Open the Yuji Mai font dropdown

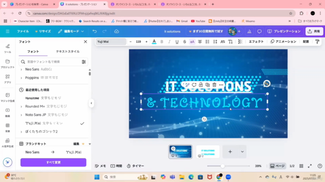pos(111,41)
